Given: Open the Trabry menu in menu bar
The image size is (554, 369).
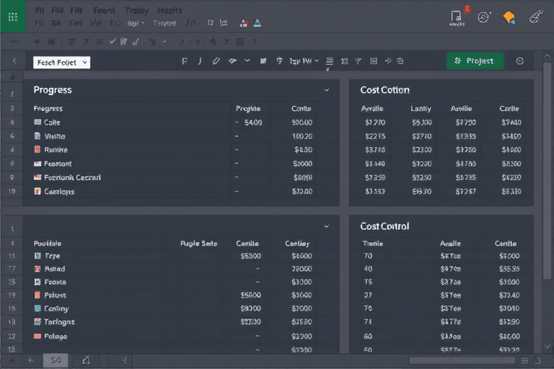Looking at the screenshot, I should (x=137, y=11).
